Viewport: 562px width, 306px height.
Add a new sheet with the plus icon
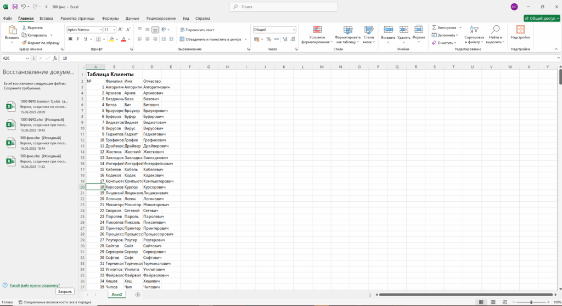tap(138, 295)
